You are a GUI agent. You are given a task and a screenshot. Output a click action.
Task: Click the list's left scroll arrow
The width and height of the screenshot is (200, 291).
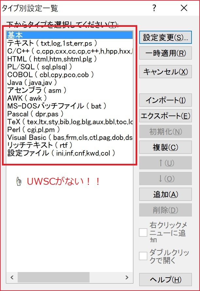click(x=12, y=277)
